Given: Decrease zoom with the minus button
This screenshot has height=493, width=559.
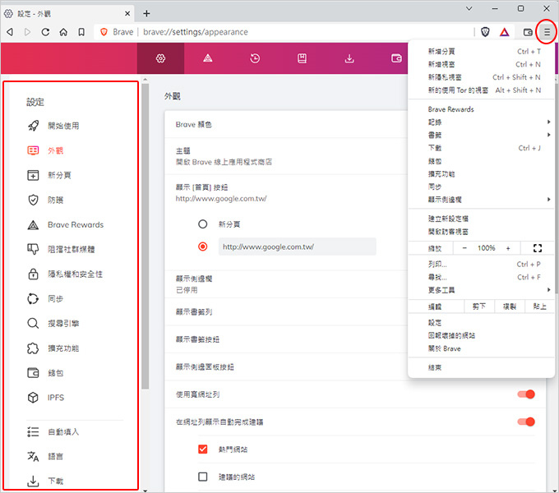Looking at the screenshot, I should point(464,248).
